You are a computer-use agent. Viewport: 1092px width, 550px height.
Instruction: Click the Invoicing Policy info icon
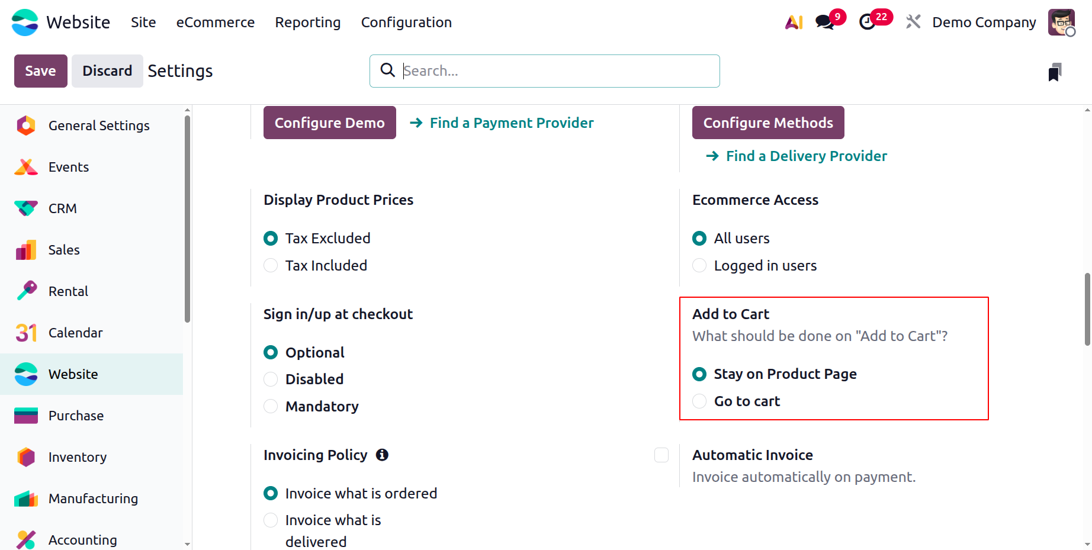[383, 455]
